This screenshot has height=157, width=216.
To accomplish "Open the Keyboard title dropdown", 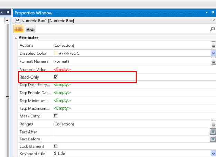I will [213, 154].
